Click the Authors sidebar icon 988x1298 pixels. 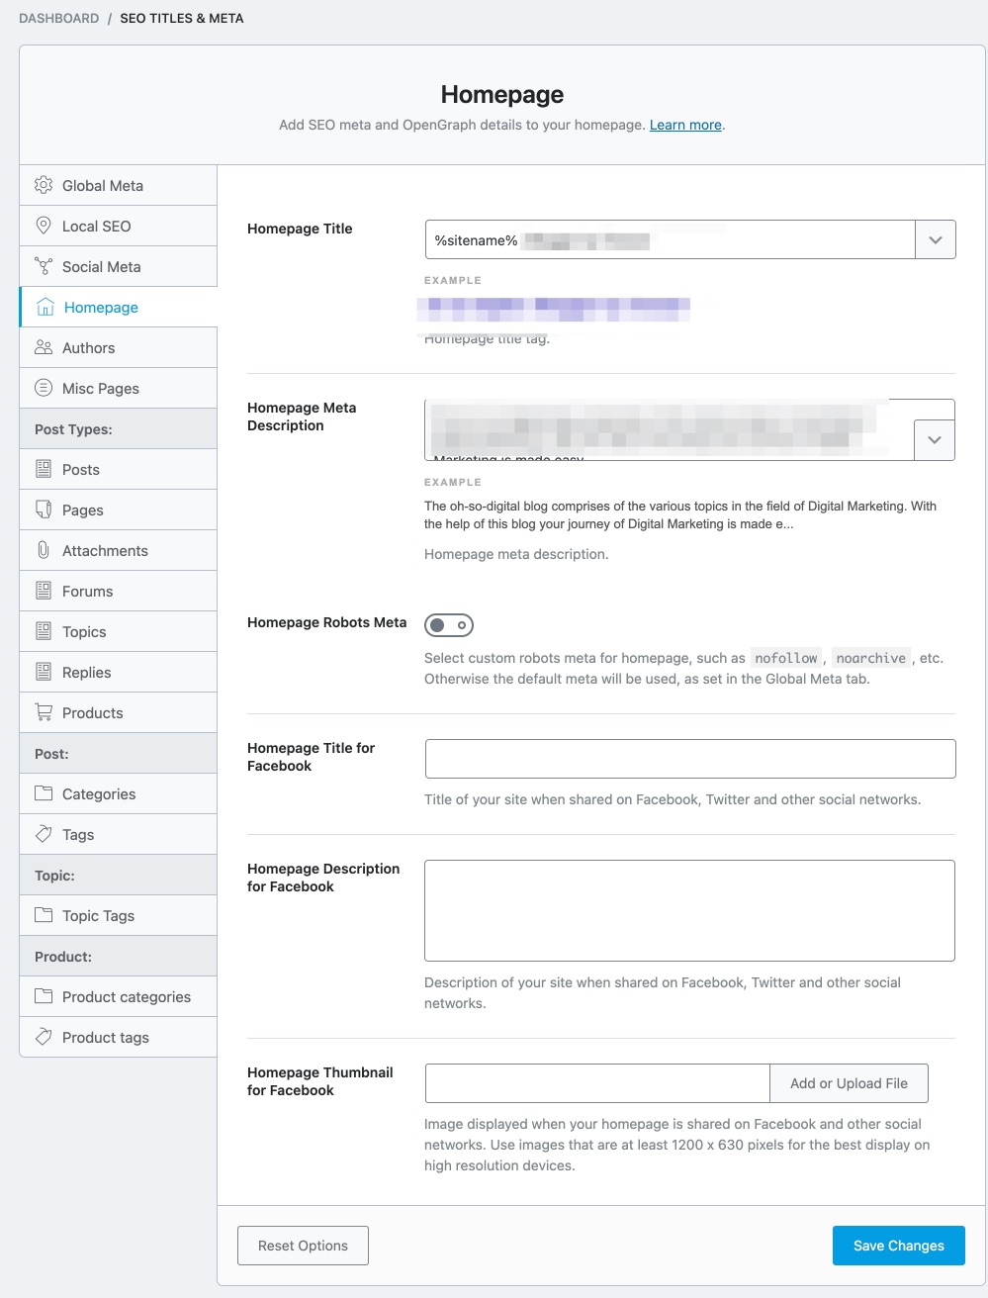pyautogui.click(x=89, y=347)
